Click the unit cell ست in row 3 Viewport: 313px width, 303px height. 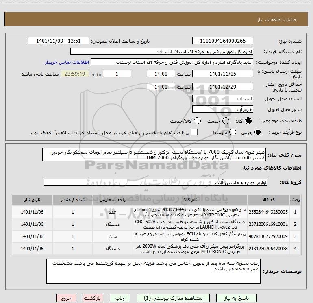[113, 236]
